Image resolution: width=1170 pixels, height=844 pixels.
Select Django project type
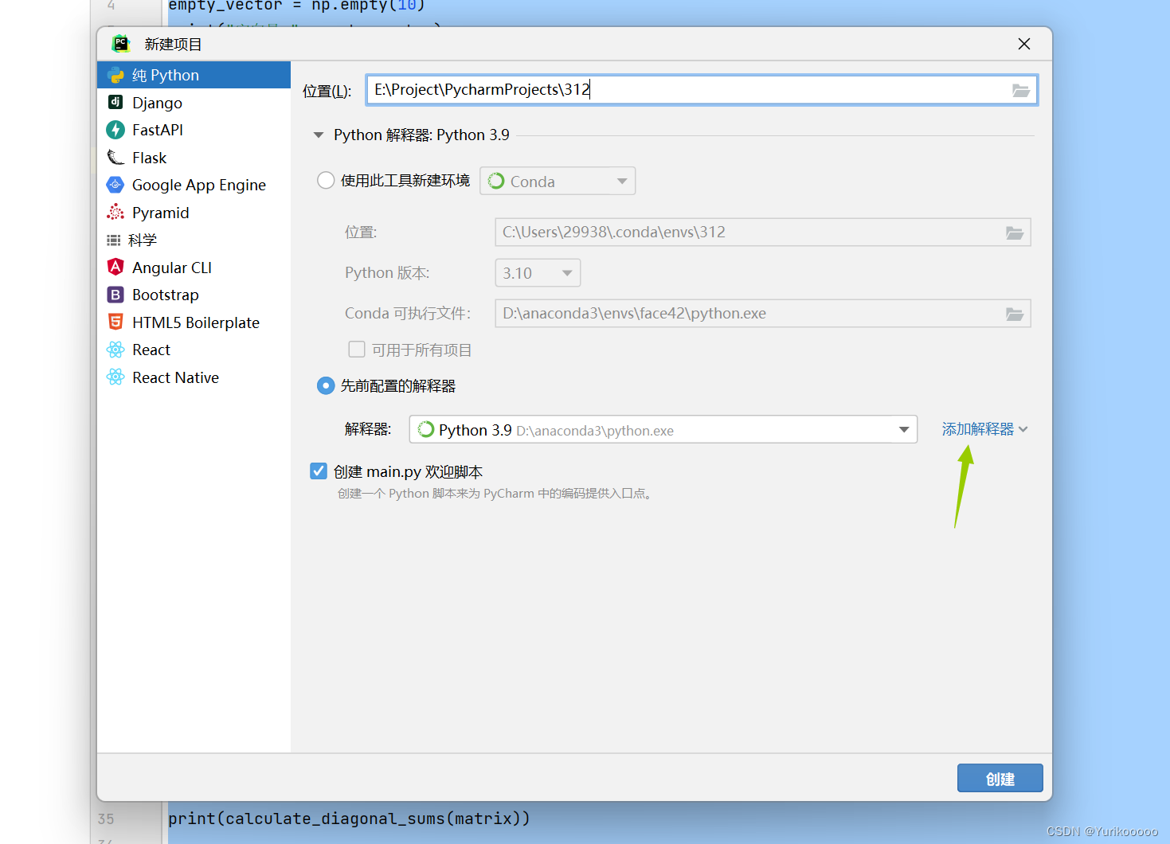click(x=194, y=103)
